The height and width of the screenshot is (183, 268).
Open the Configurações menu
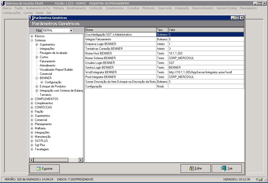click(x=11, y=13)
